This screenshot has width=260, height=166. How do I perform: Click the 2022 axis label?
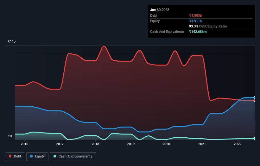[238, 144]
